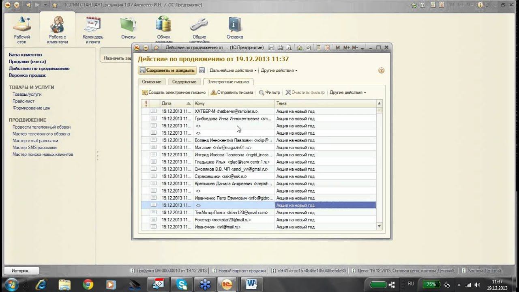Switch to the Содержание tab
The height and width of the screenshot is (292, 519).
[x=184, y=82]
